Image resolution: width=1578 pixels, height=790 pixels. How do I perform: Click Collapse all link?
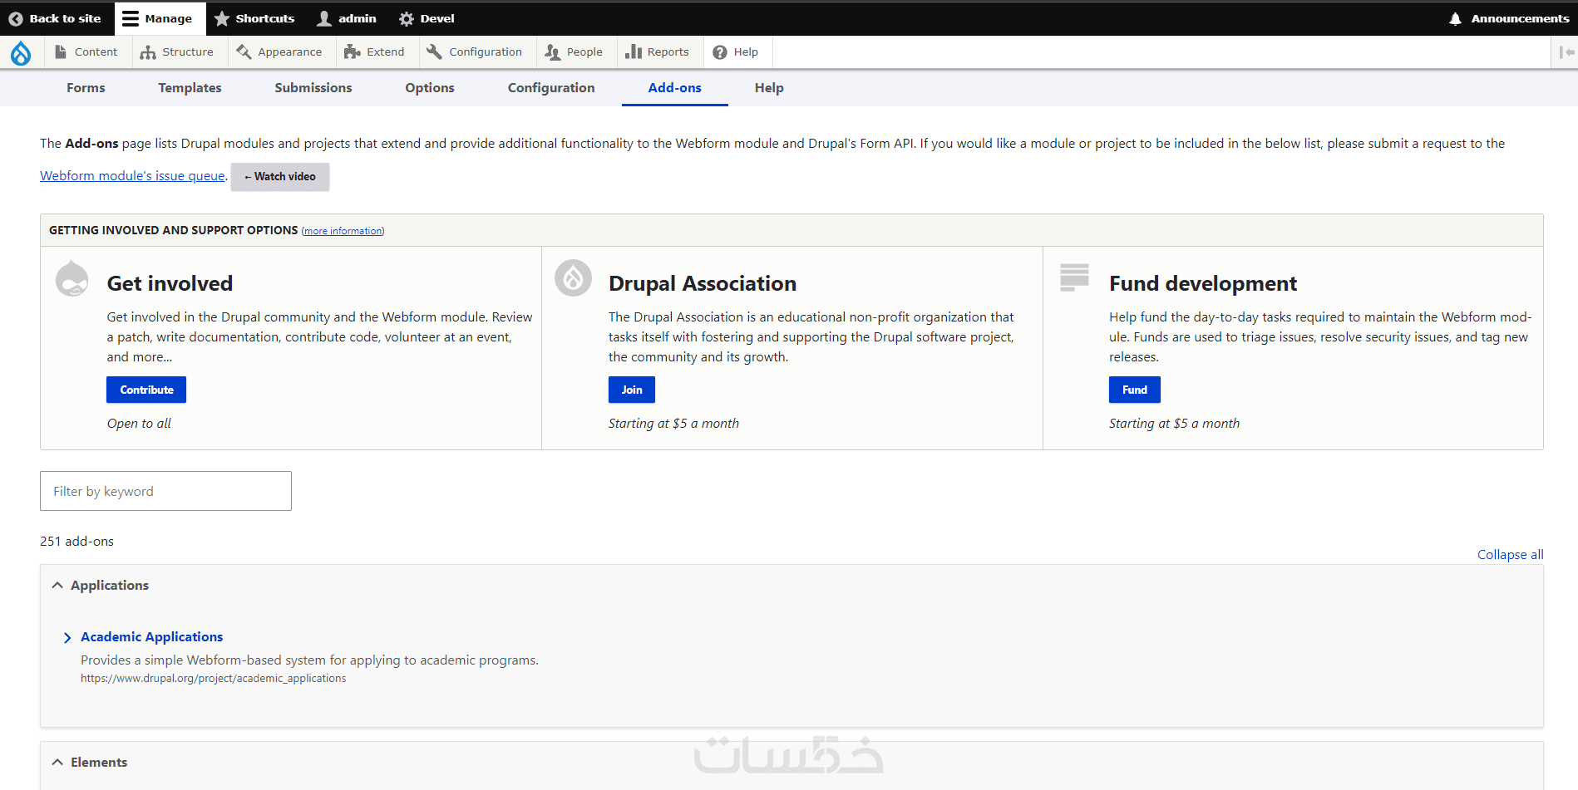click(x=1510, y=554)
